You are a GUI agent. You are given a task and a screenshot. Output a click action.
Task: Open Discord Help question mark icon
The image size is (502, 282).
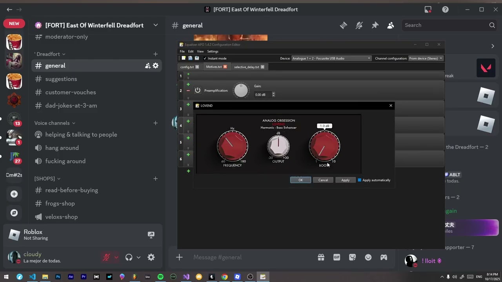[445, 9]
